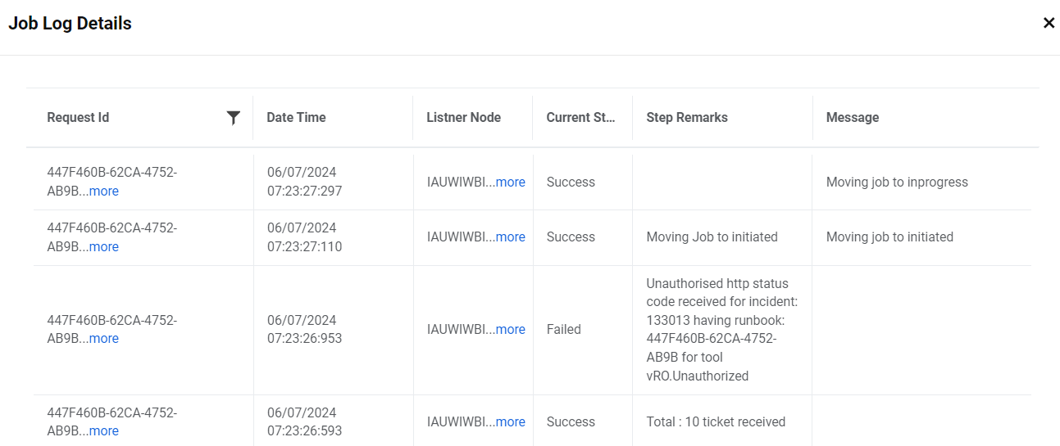Click the 'Total : 10 ticket received' remark
The width and height of the screenshot is (1060, 446).
[716, 422]
